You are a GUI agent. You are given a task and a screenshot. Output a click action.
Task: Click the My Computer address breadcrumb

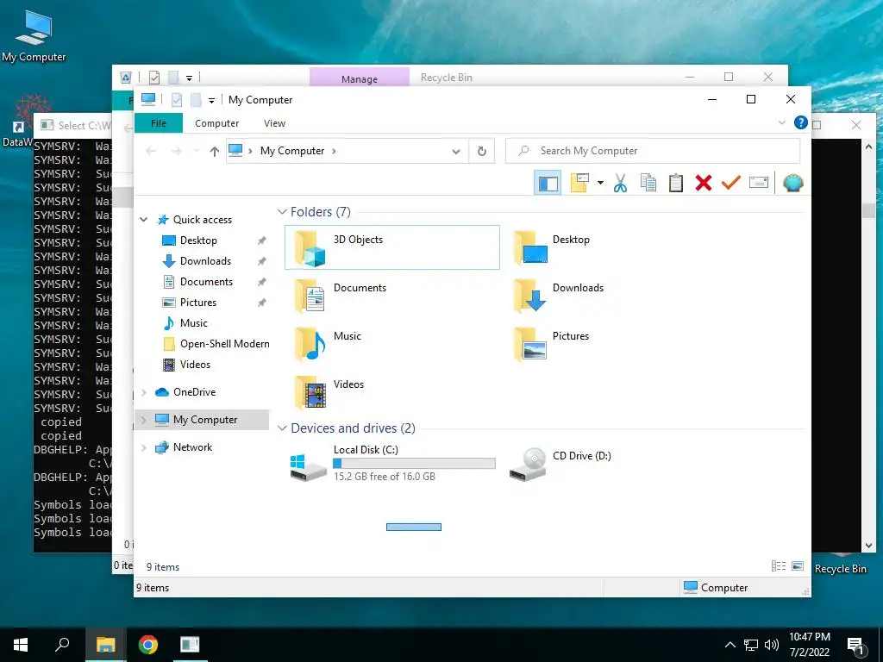click(x=292, y=151)
